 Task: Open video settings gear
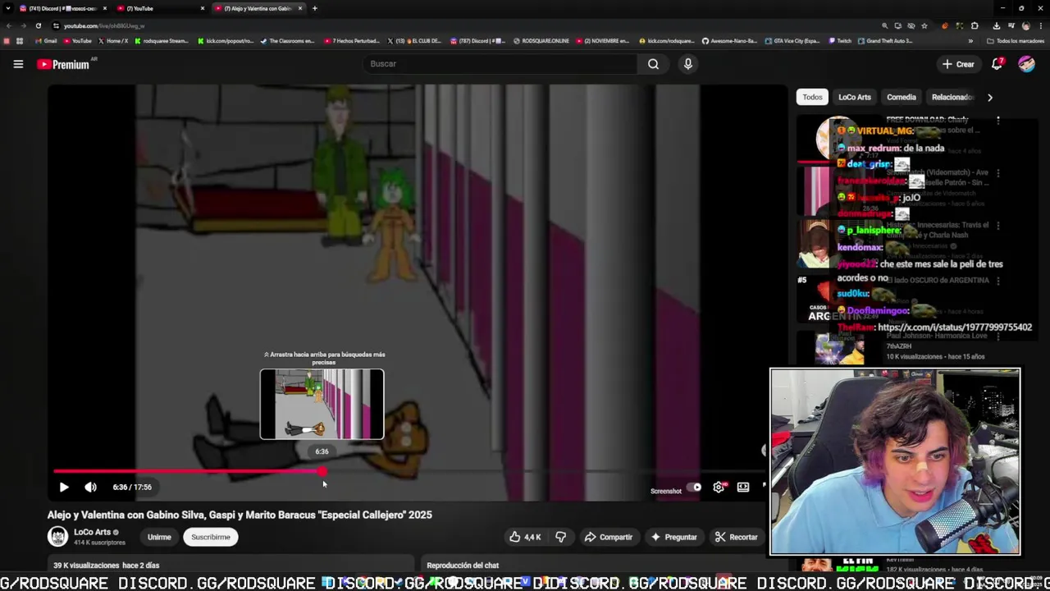pos(719,487)
